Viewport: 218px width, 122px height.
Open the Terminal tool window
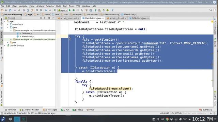click(x=10, y=110)
